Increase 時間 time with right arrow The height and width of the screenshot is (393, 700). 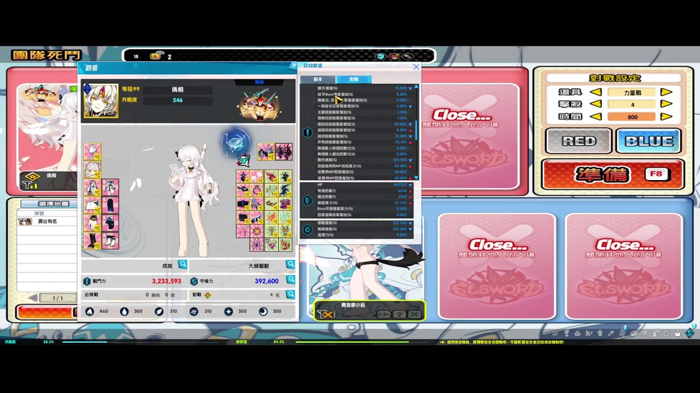(666, 116)
